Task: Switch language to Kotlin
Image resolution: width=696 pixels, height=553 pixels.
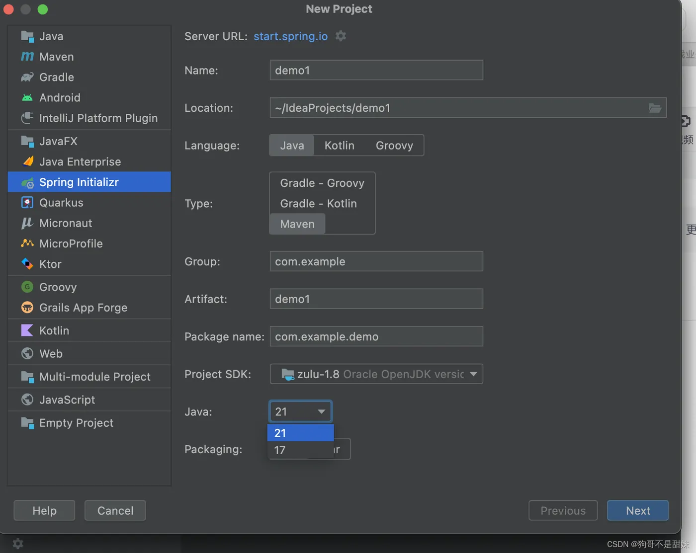Action: click(340, 146)
